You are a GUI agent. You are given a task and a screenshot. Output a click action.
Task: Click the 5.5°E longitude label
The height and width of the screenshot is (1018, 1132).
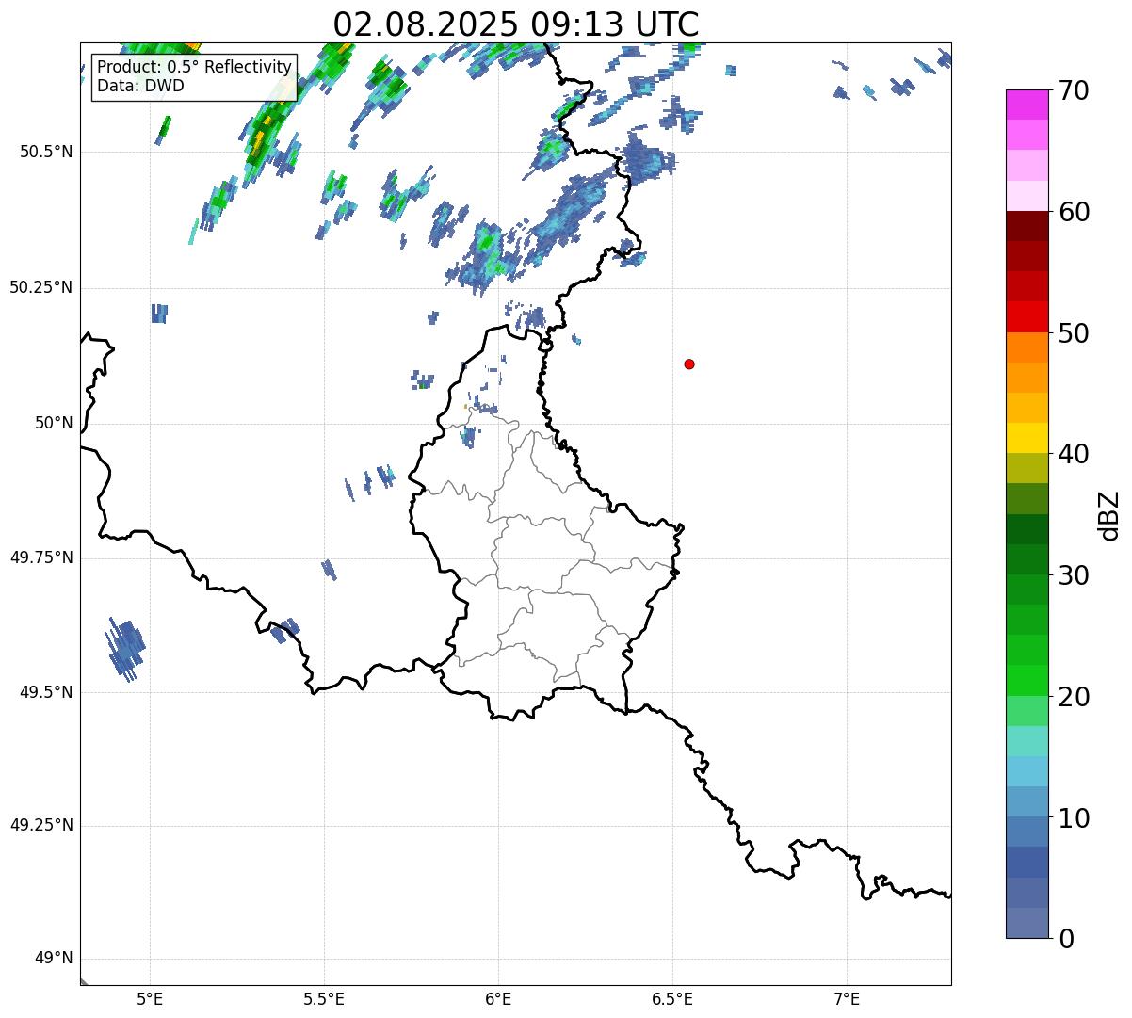pyautogui.click(x=324, y=998)
